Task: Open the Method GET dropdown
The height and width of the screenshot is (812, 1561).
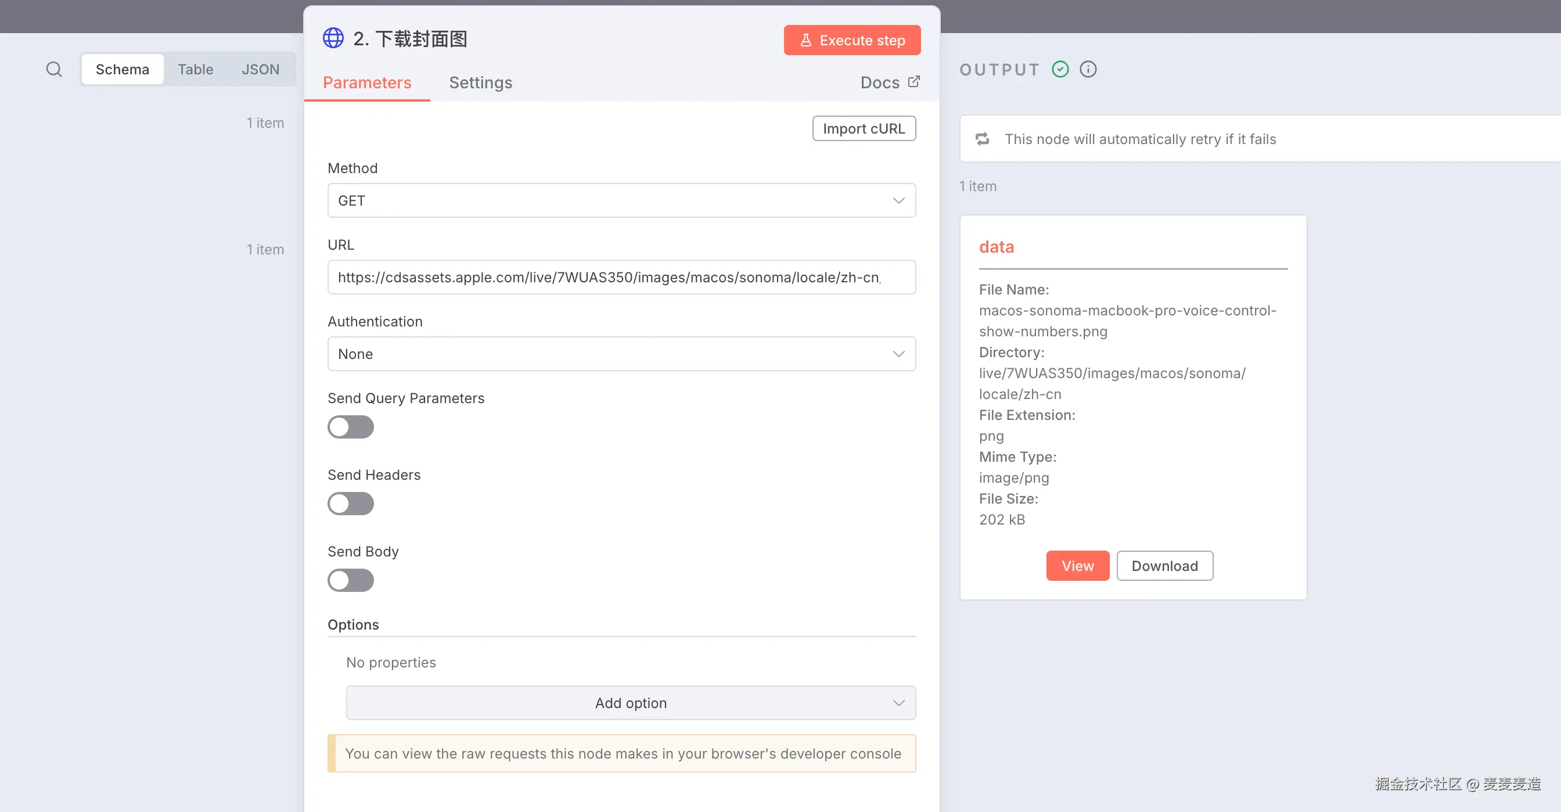Action: click(621, 200)
